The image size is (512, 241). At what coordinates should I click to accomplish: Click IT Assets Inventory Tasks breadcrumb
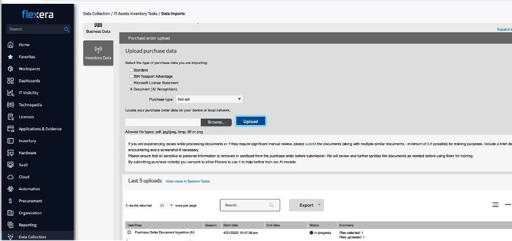[x=136, y=14]
